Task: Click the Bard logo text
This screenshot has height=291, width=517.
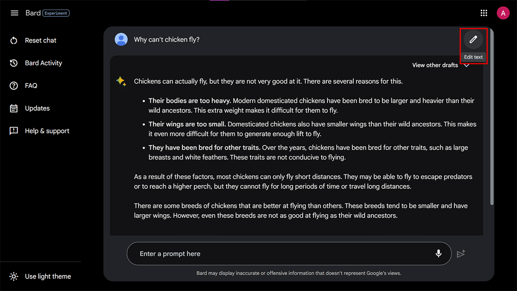Action: click(x=33, y=13)
